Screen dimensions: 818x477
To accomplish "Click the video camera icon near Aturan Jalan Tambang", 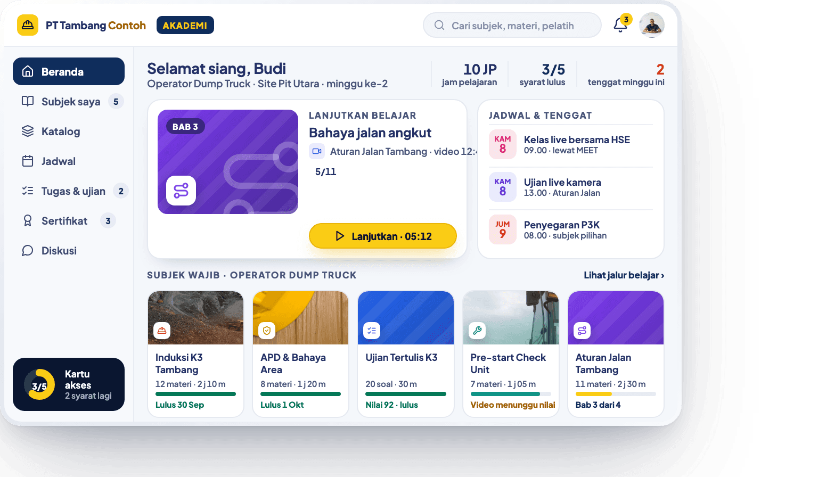I will (317, 151).
